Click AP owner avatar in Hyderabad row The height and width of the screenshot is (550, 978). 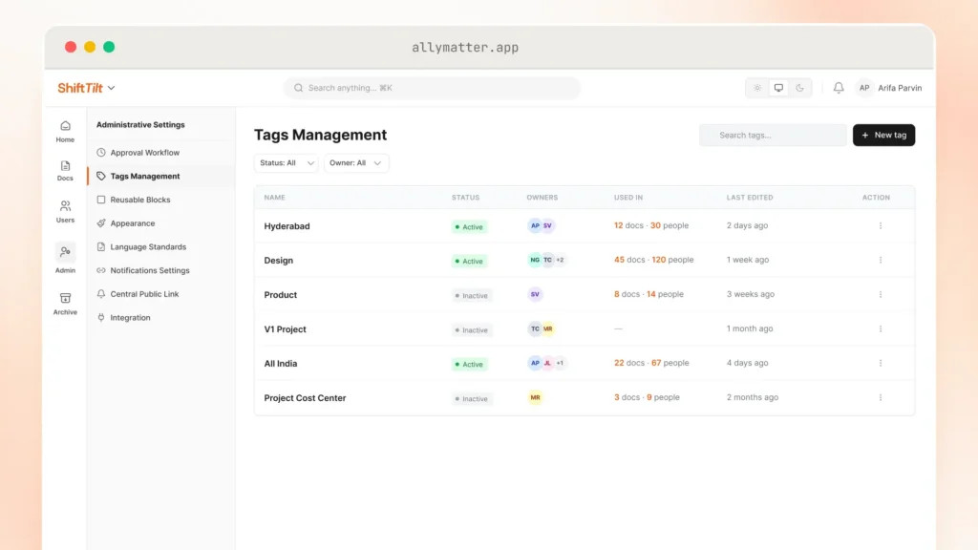point(535,225)
